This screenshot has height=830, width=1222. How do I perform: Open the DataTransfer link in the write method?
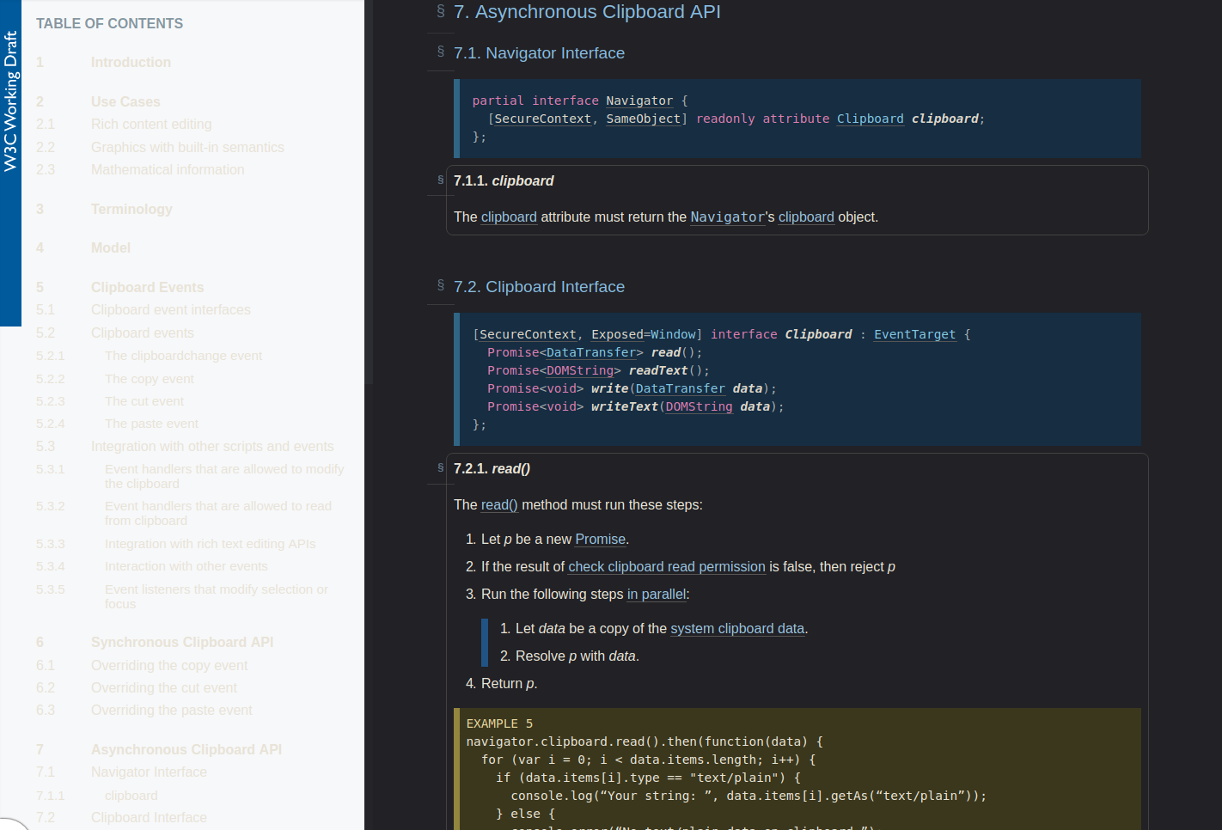coord(680,388)
